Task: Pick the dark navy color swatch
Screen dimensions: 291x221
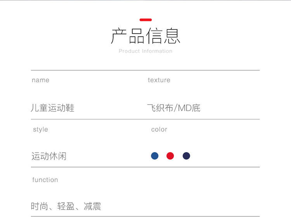Action: point(186,156)
